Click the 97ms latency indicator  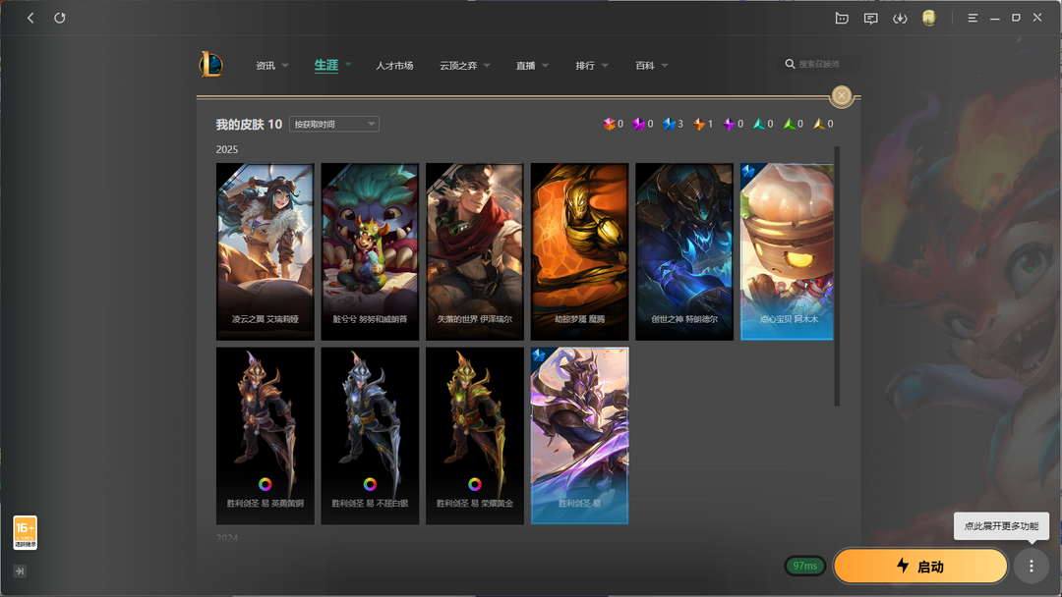point(805,566)
